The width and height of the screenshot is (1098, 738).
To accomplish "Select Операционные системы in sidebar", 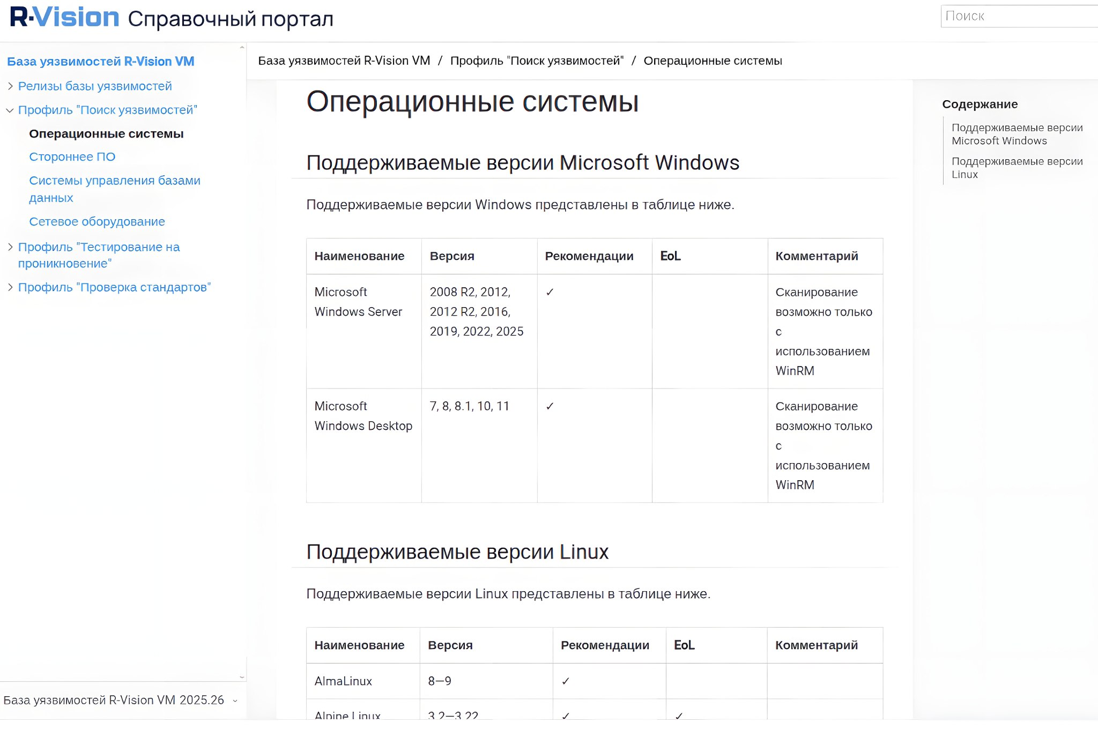I will click(106, 133).
